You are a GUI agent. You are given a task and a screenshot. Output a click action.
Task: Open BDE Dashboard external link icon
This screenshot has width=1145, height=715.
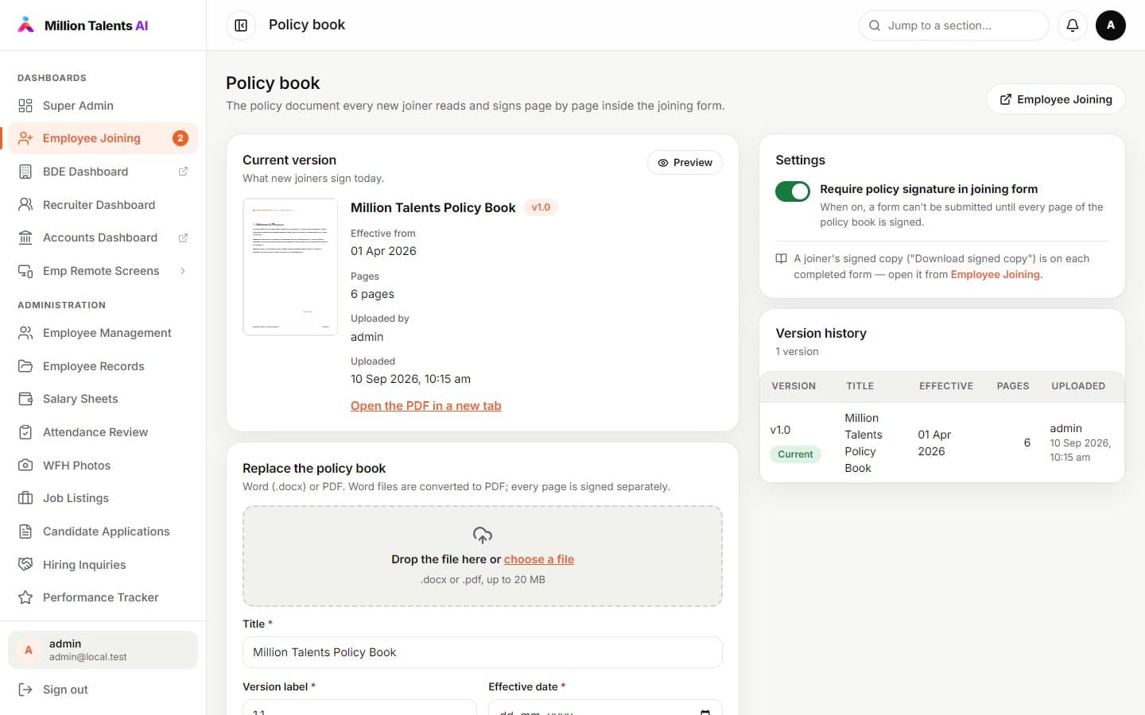pos(183,172)
